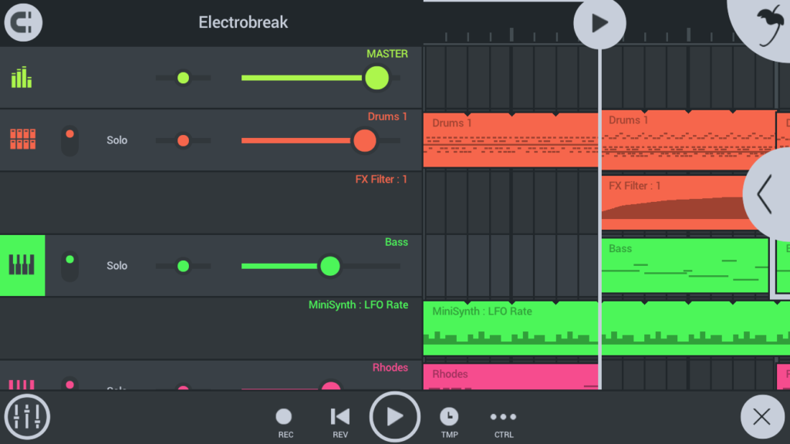The image size is (790, 444).
Task: Select the Bass clip in the playlist
Action: pyautogui.click(x=685, y=266)
